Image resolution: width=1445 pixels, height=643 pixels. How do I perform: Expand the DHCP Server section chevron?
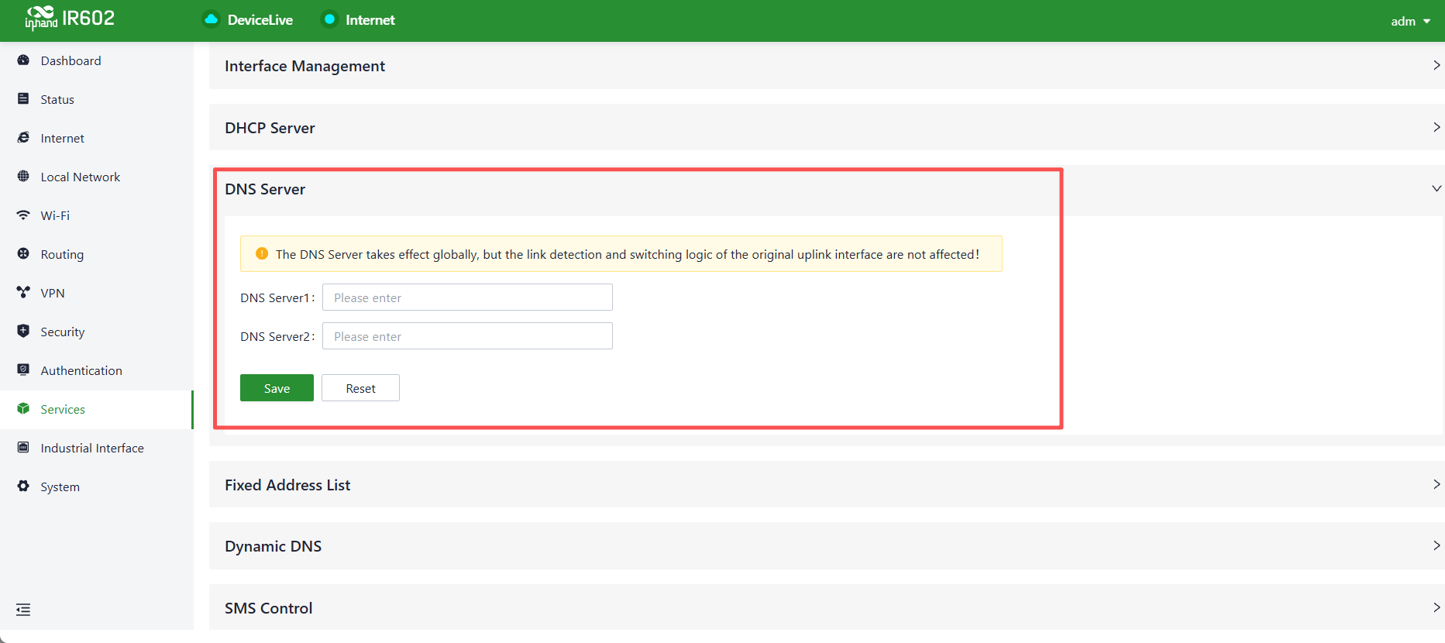(x=1436, y=127)
